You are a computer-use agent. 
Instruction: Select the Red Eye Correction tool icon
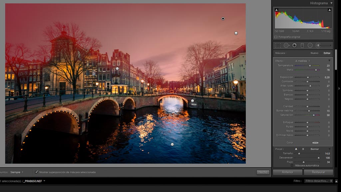pos(294,45)
